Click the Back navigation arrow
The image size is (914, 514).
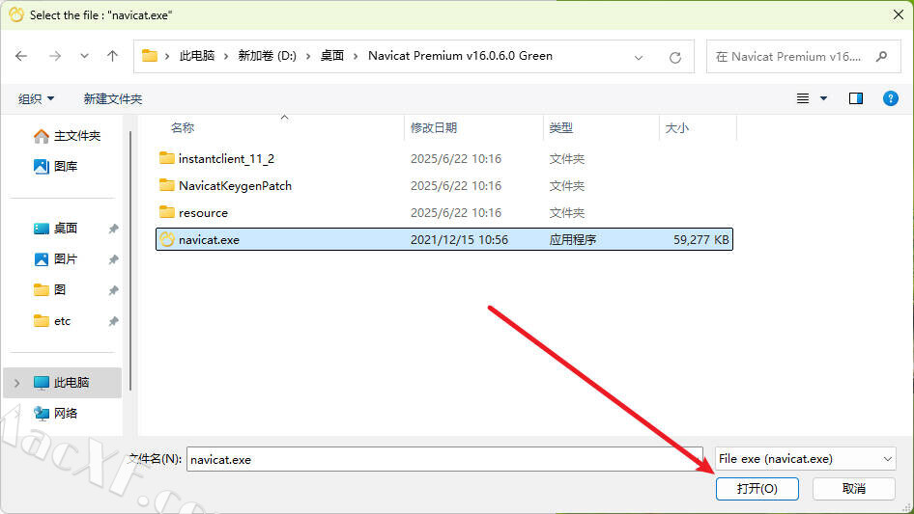coord(21,56)
